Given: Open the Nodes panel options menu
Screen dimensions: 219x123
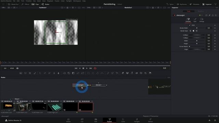Looking at the screenshot, I should [169, 78].
